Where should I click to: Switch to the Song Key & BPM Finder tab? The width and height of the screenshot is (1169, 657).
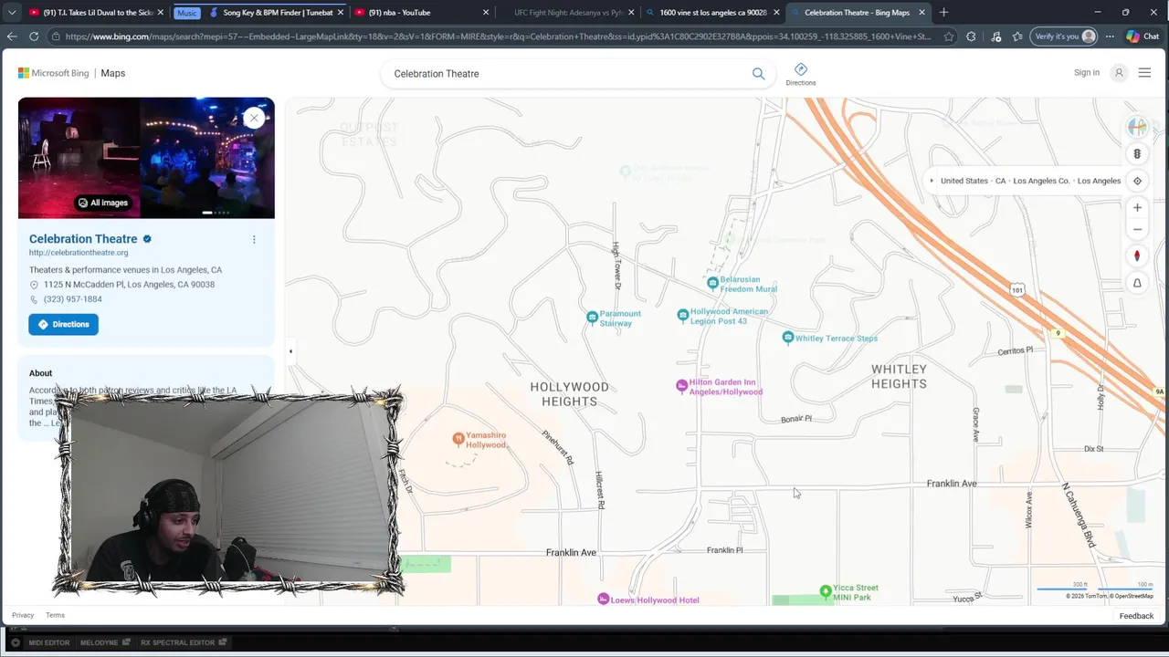pyautogui.click(x=277, y=13)
